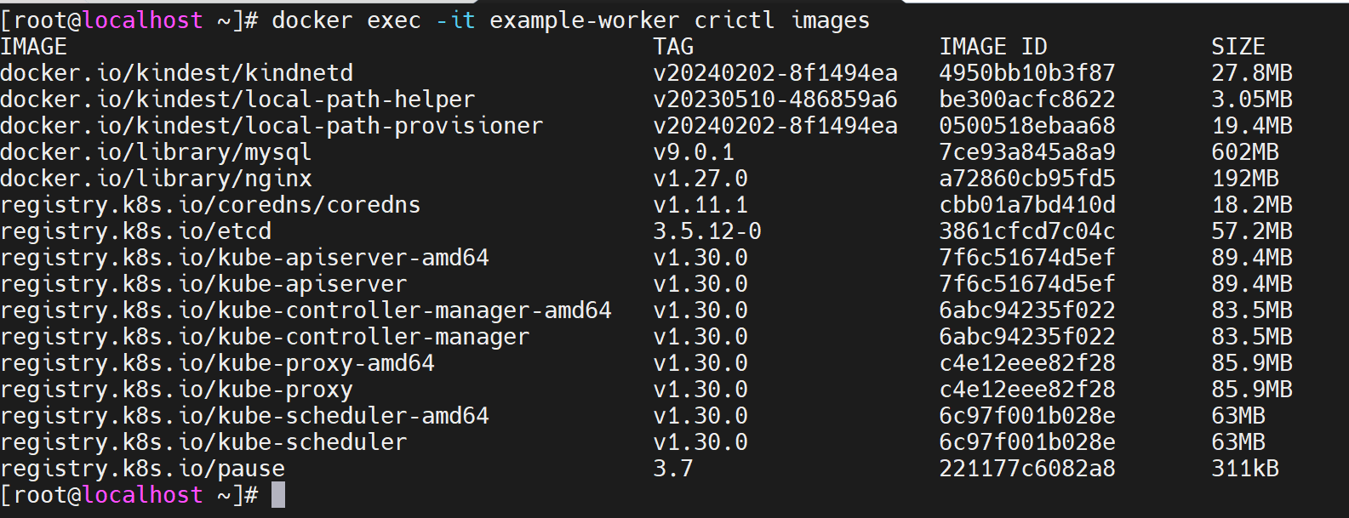Click the 602MB size value
Screen dimensions: 1349x518
(1244, 152)
